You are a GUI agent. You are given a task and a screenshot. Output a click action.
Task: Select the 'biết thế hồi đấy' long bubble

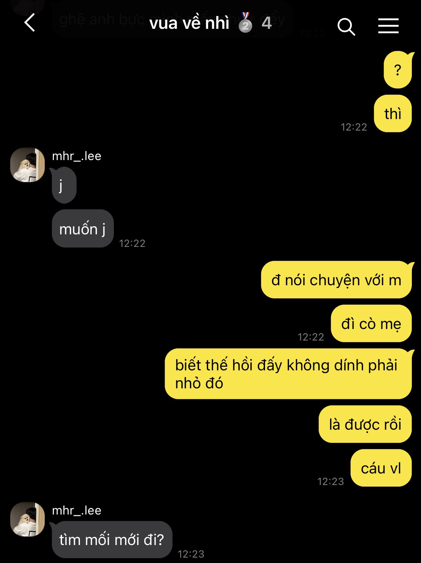pyautogui.click(x=288, y=374)
